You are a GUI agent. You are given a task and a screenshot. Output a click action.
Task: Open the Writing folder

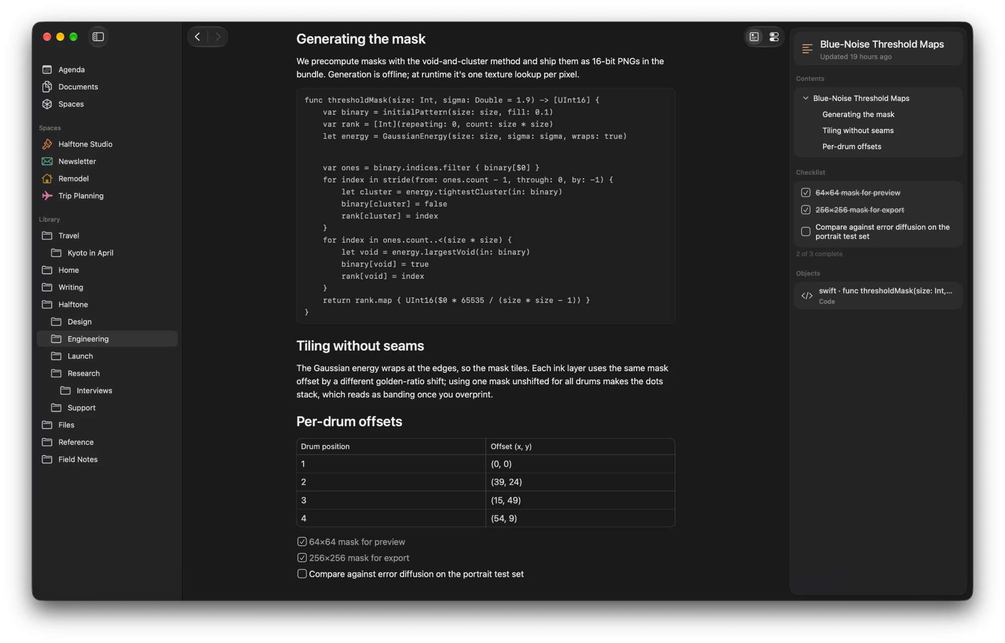(x=107, y=287)
